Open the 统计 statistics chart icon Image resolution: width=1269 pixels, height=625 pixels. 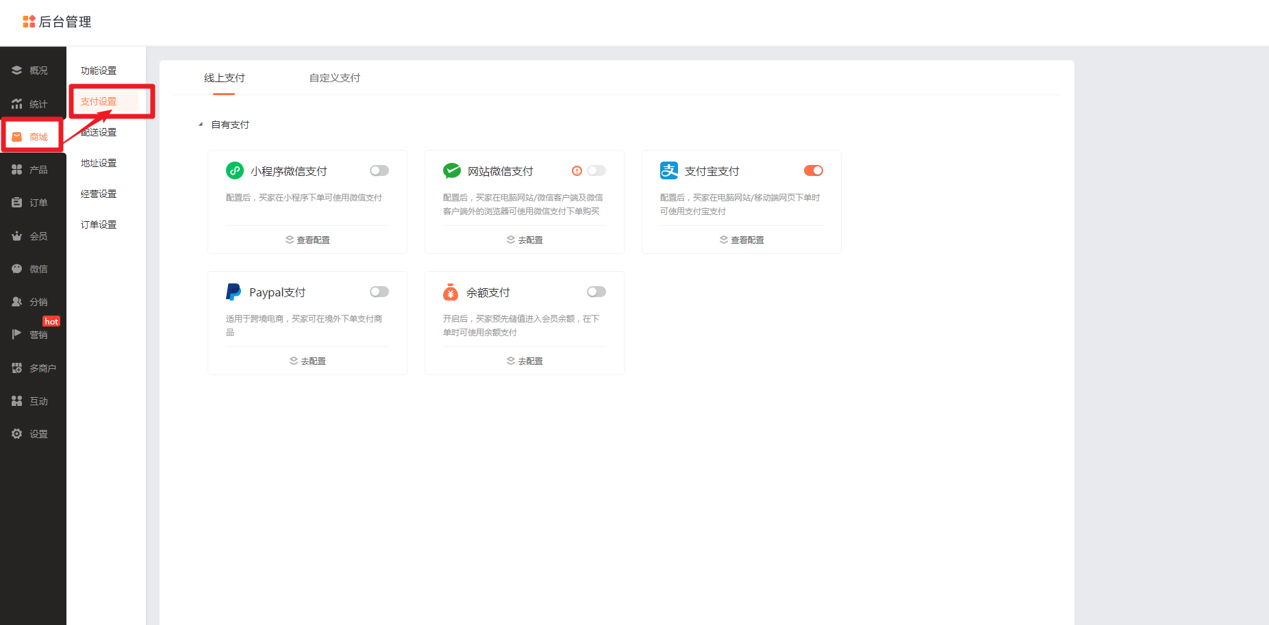click(x=16, y=104)
